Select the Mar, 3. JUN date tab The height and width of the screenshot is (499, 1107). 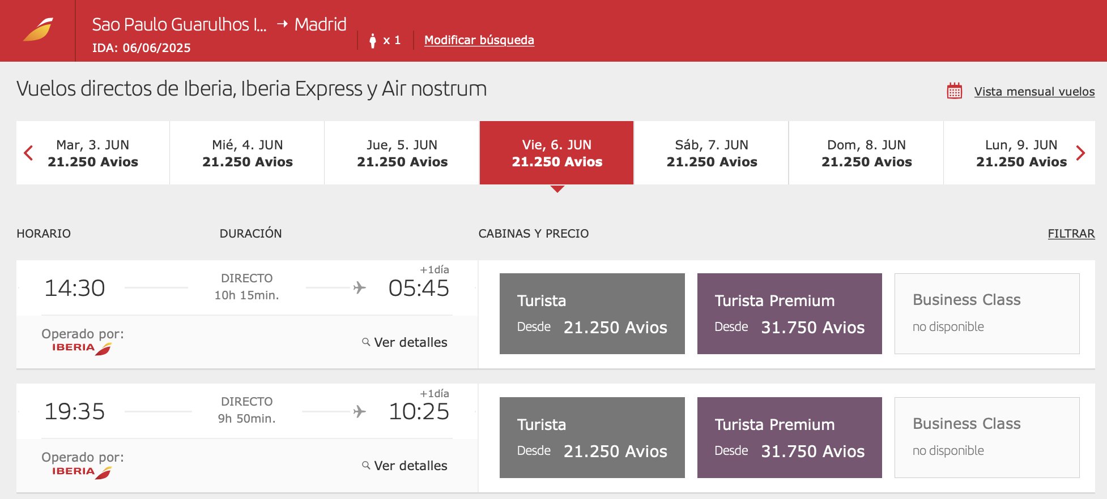93,153
